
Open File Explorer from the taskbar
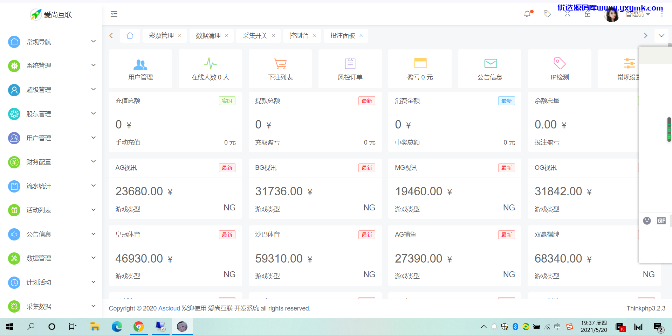[95, 327]
